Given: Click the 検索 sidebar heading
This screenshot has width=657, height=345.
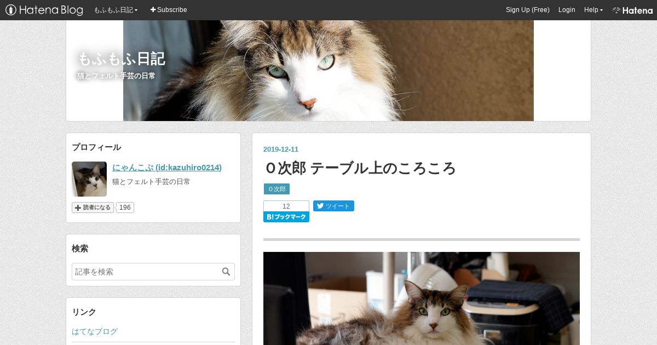Looking at the screenshot, I should (80, 249).
